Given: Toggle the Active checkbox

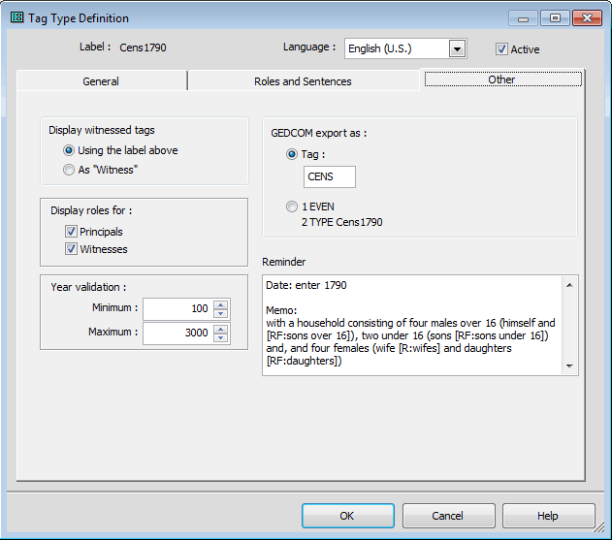Looking at the screenshot, I should (501, 49).
